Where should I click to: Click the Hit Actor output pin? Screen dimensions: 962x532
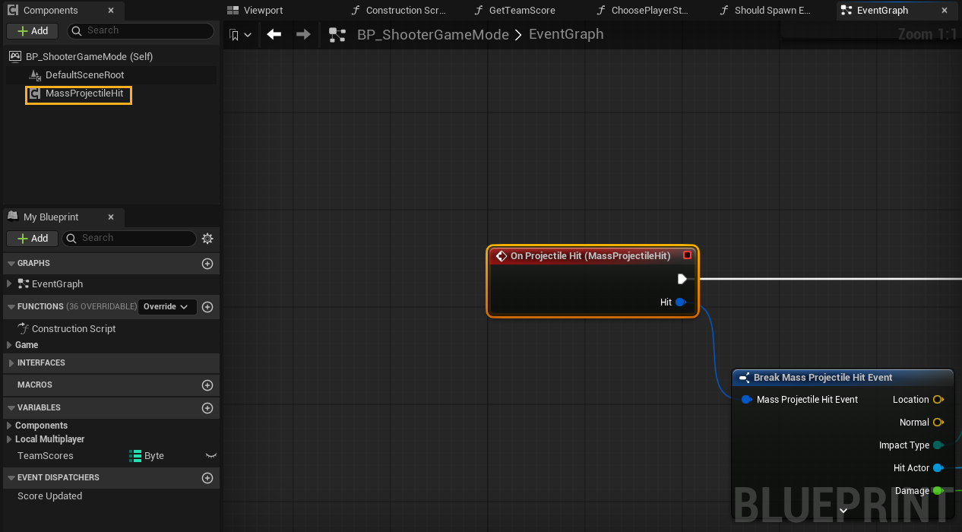click(x=938, y=468)
